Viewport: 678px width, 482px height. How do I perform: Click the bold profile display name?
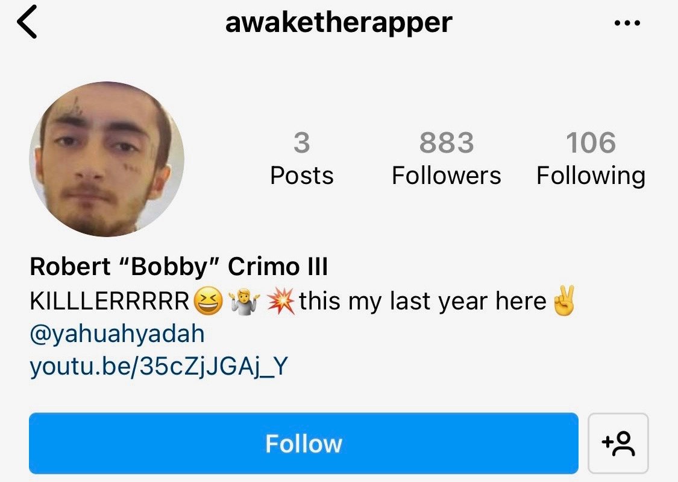coord(178,266)
